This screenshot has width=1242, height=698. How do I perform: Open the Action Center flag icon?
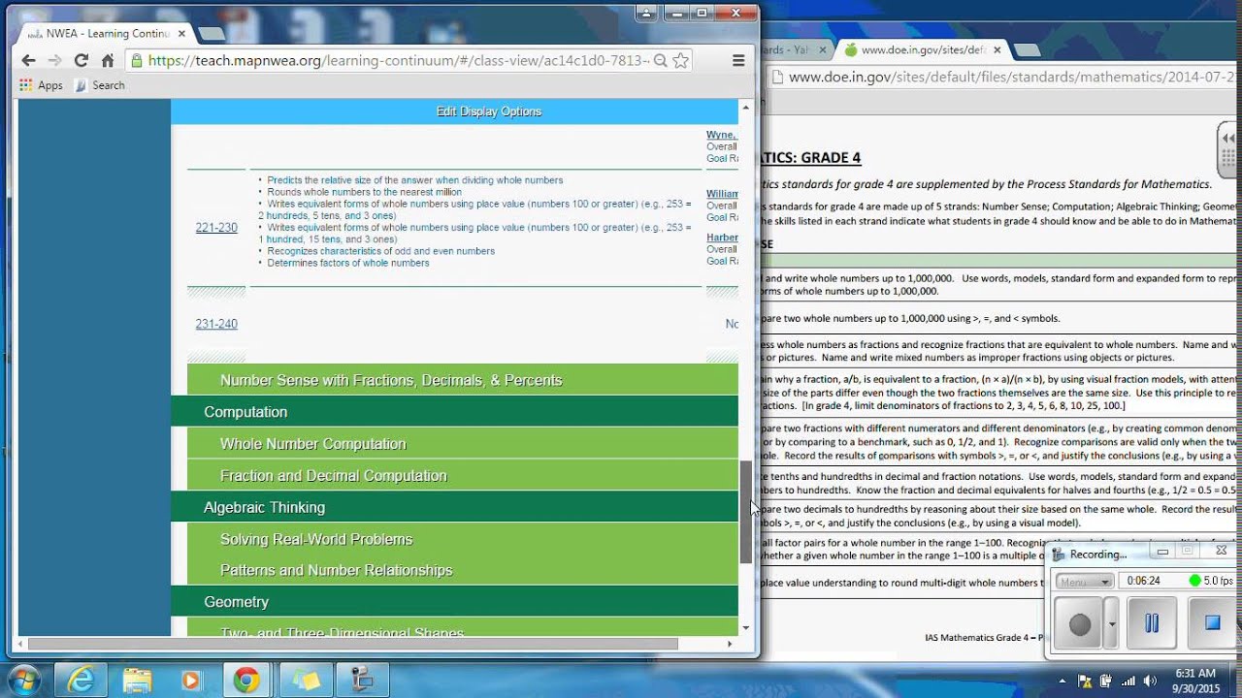coord(1084,681)
